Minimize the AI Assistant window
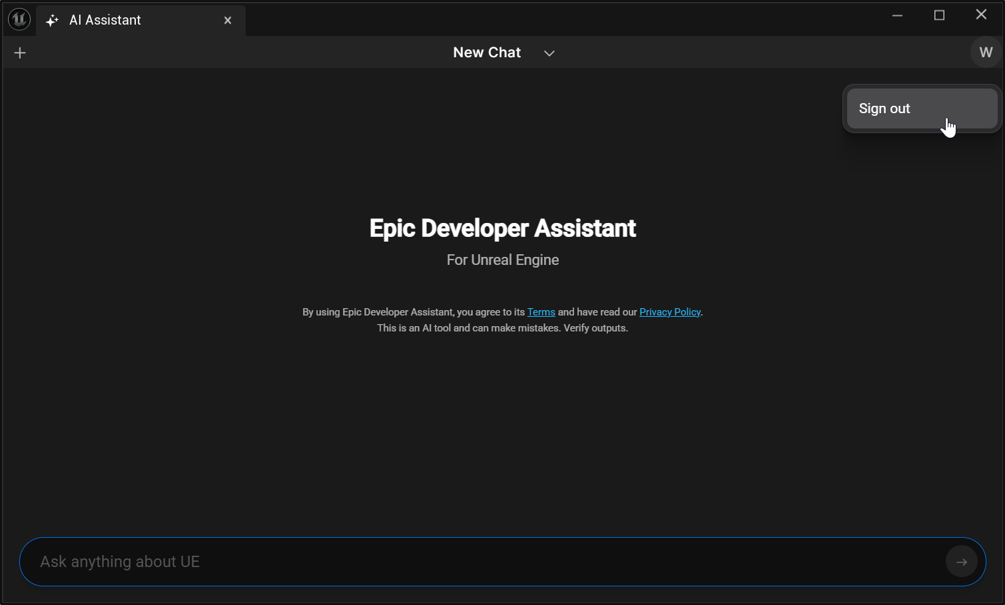The height and width of the screenshot is (605, 1005). (x=897, y=15)
